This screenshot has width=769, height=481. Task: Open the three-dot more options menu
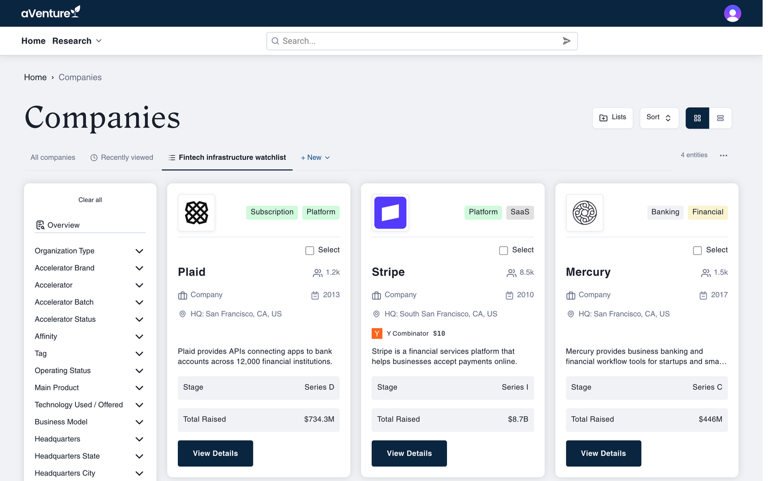(x=723, y=155)
